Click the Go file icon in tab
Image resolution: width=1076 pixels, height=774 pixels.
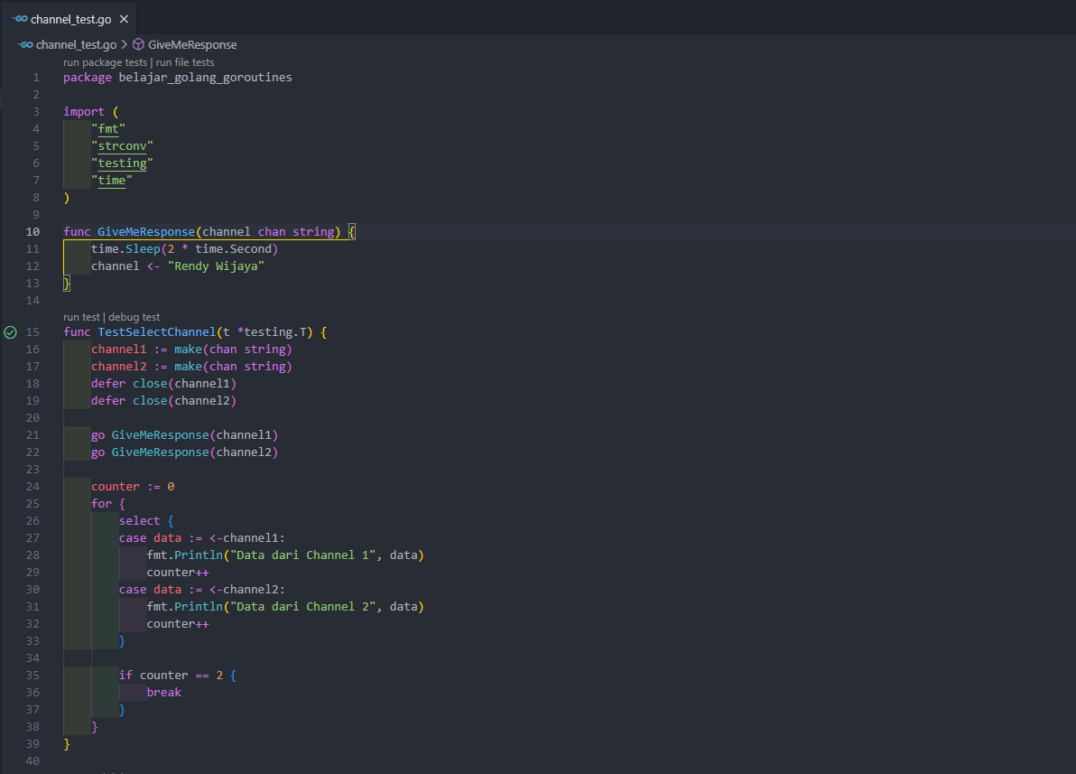point(20,19)
